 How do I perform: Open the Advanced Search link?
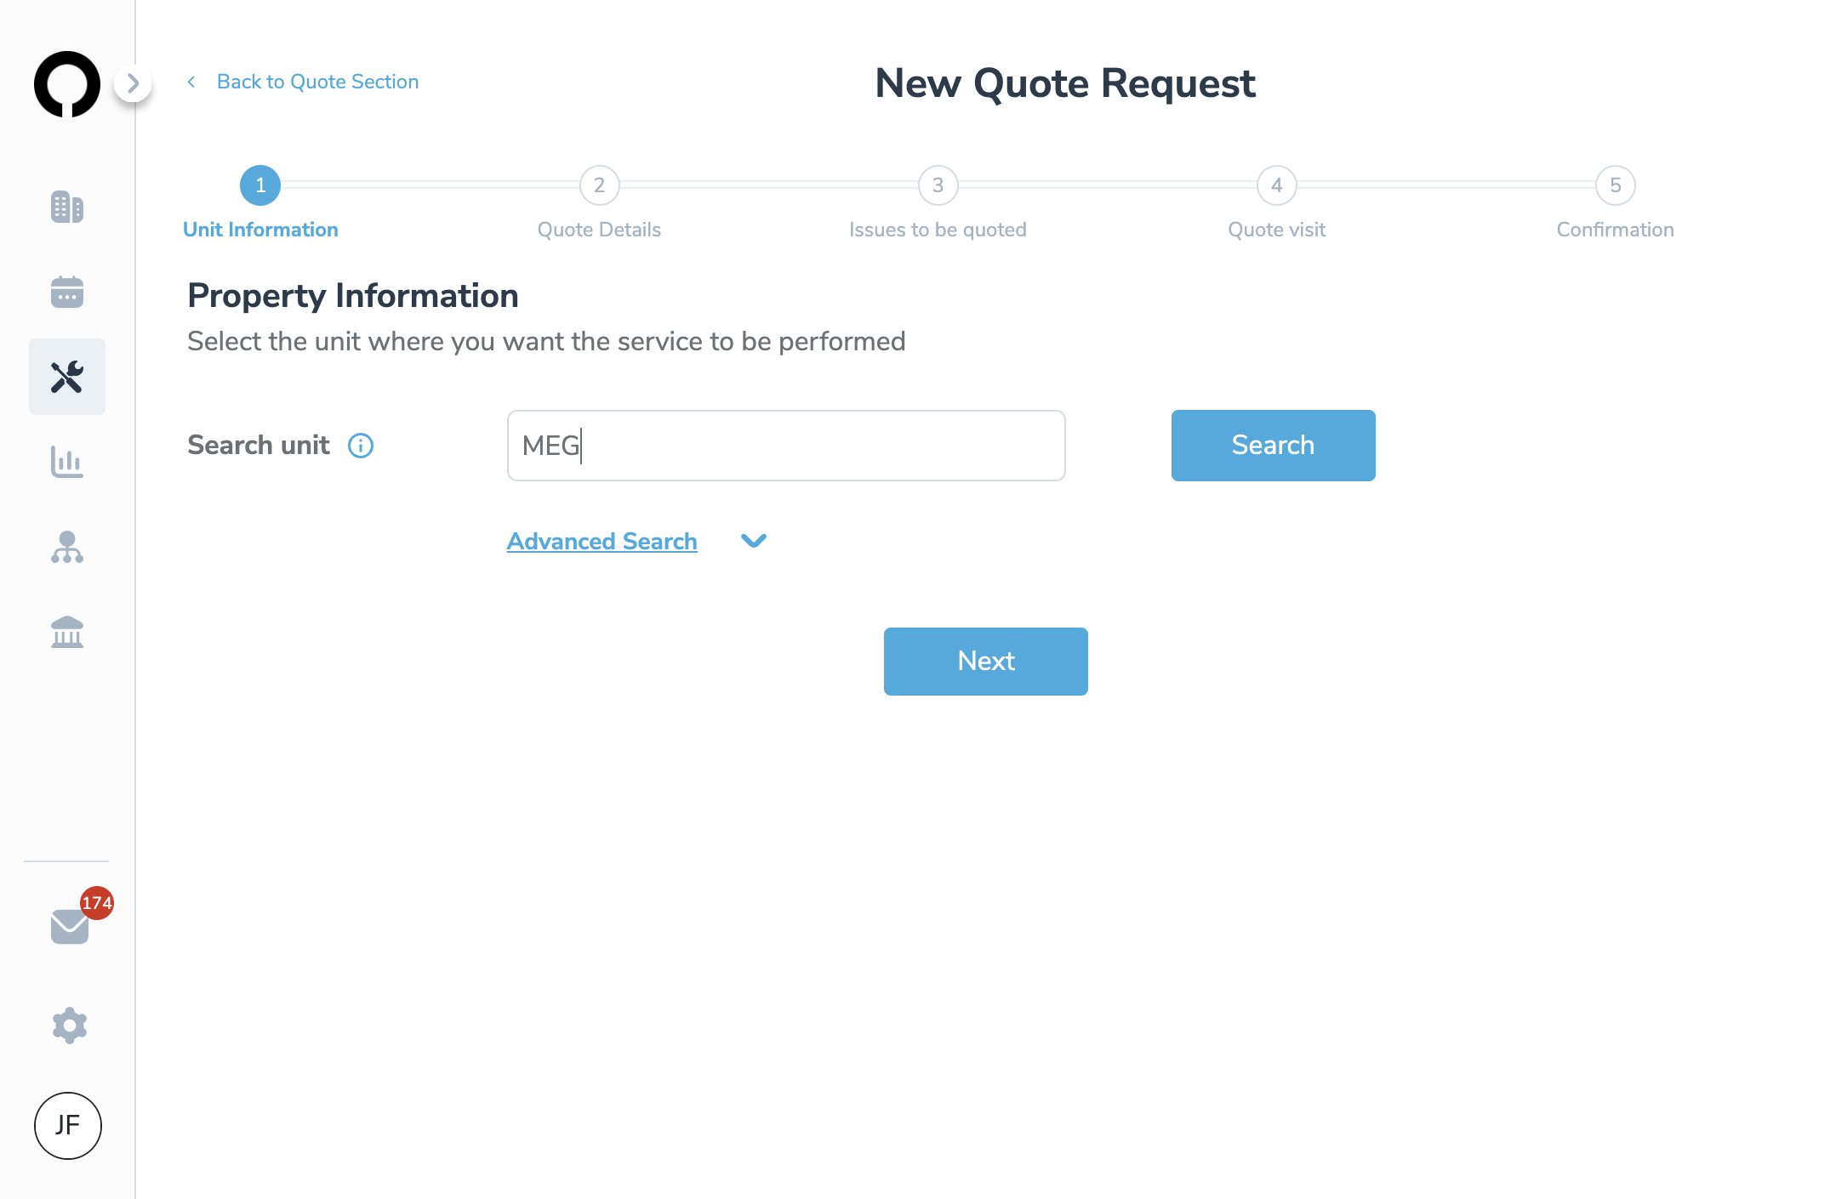point(602,542)
